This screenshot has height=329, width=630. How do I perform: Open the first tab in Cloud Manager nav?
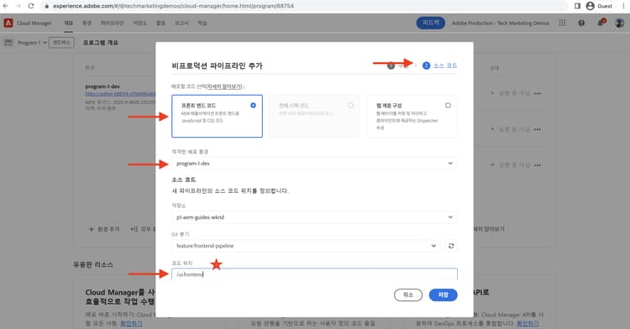pos(68,23)
